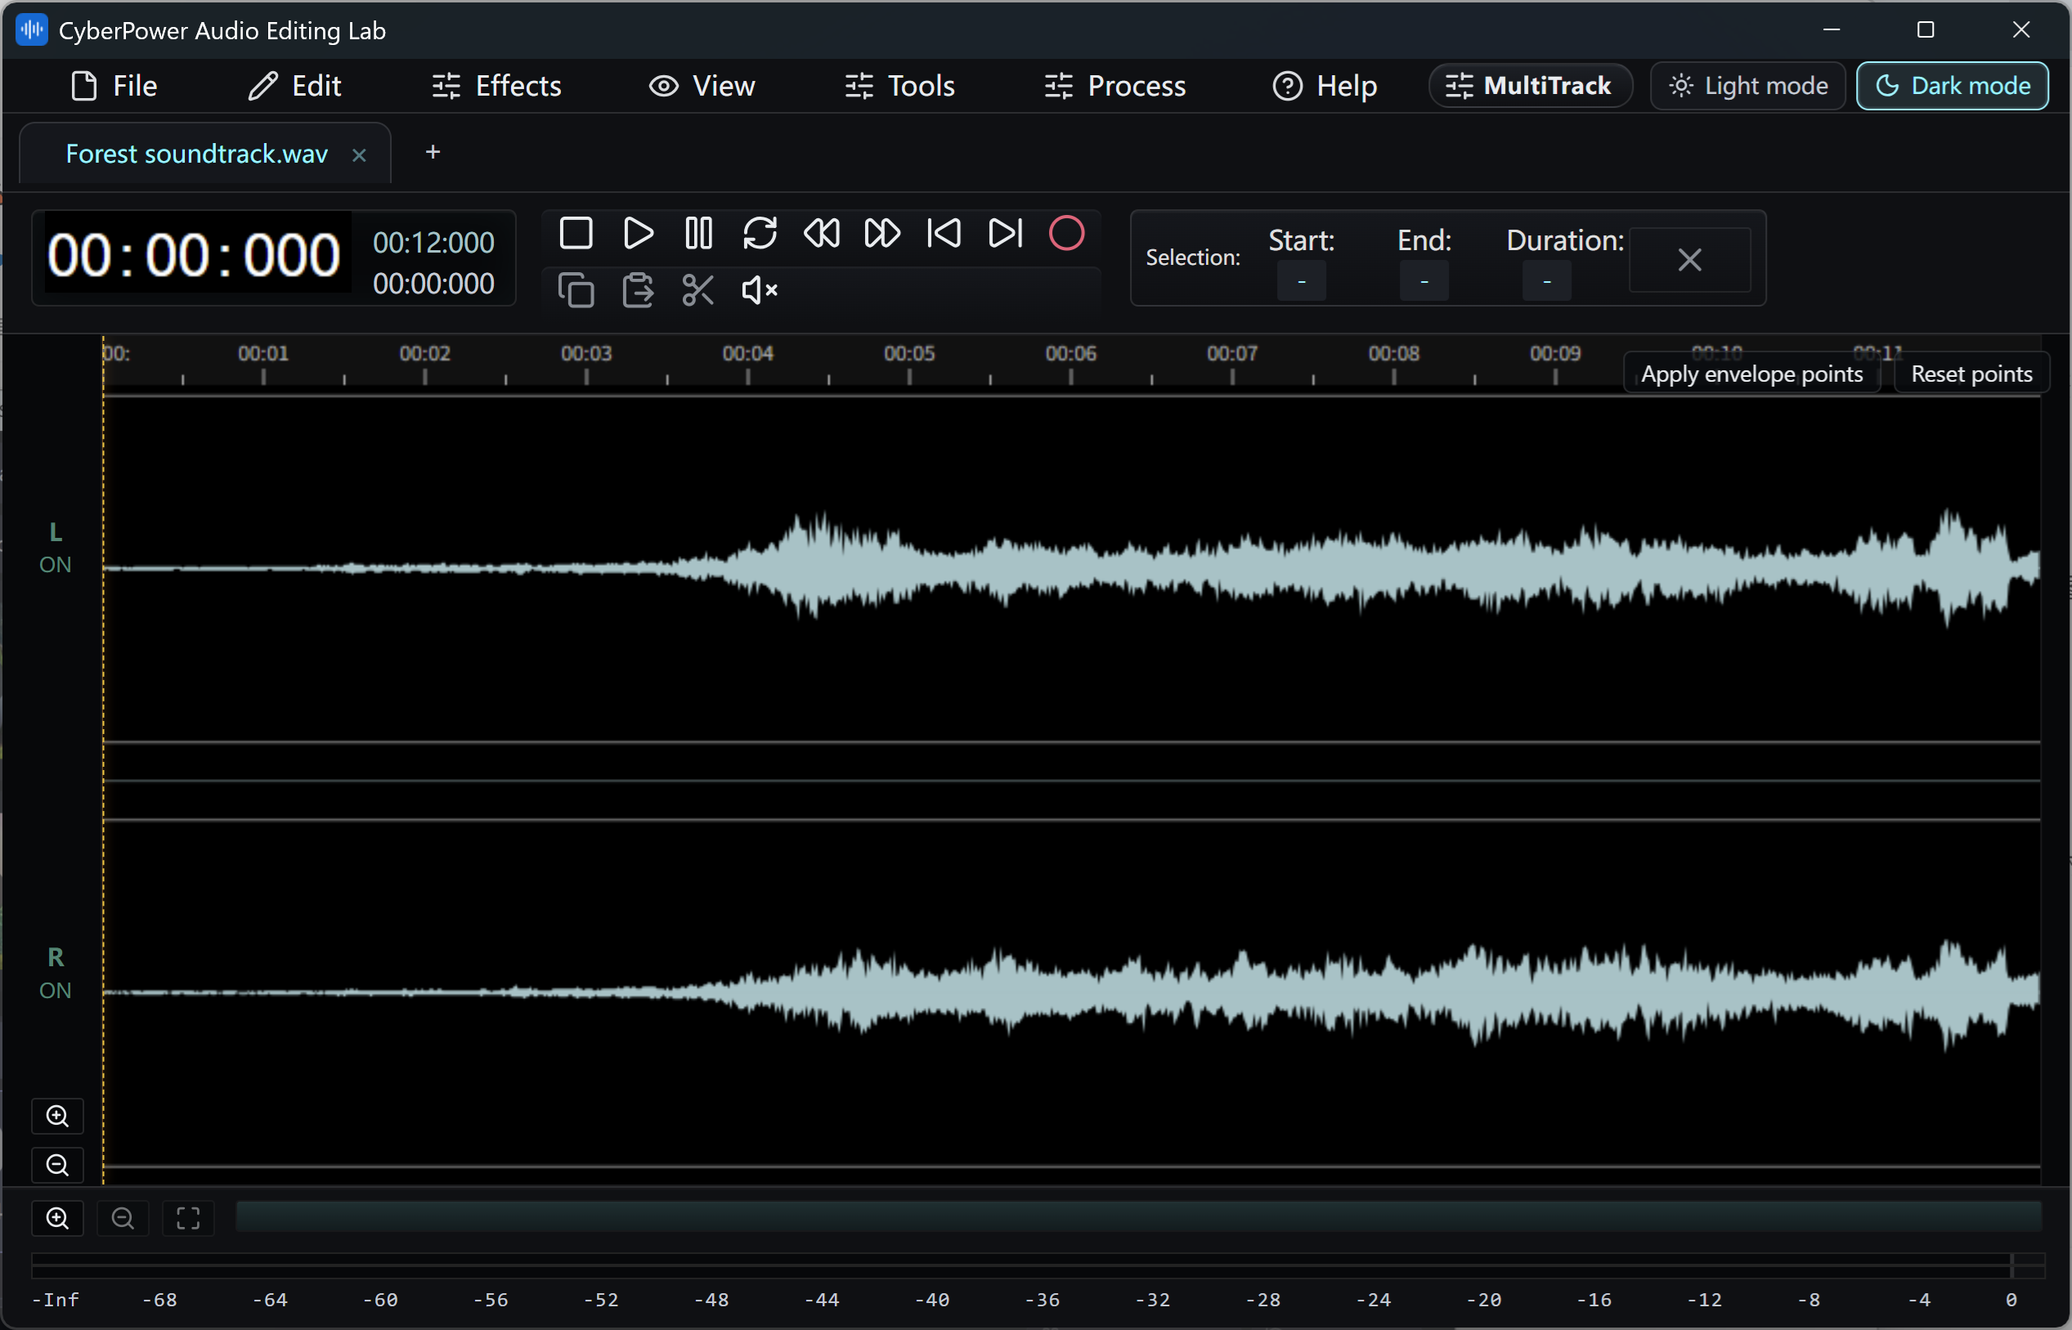Close the Forest soundtrack.wav tab
Screen dimensions: 2072x1330
(x=359, y=155)
